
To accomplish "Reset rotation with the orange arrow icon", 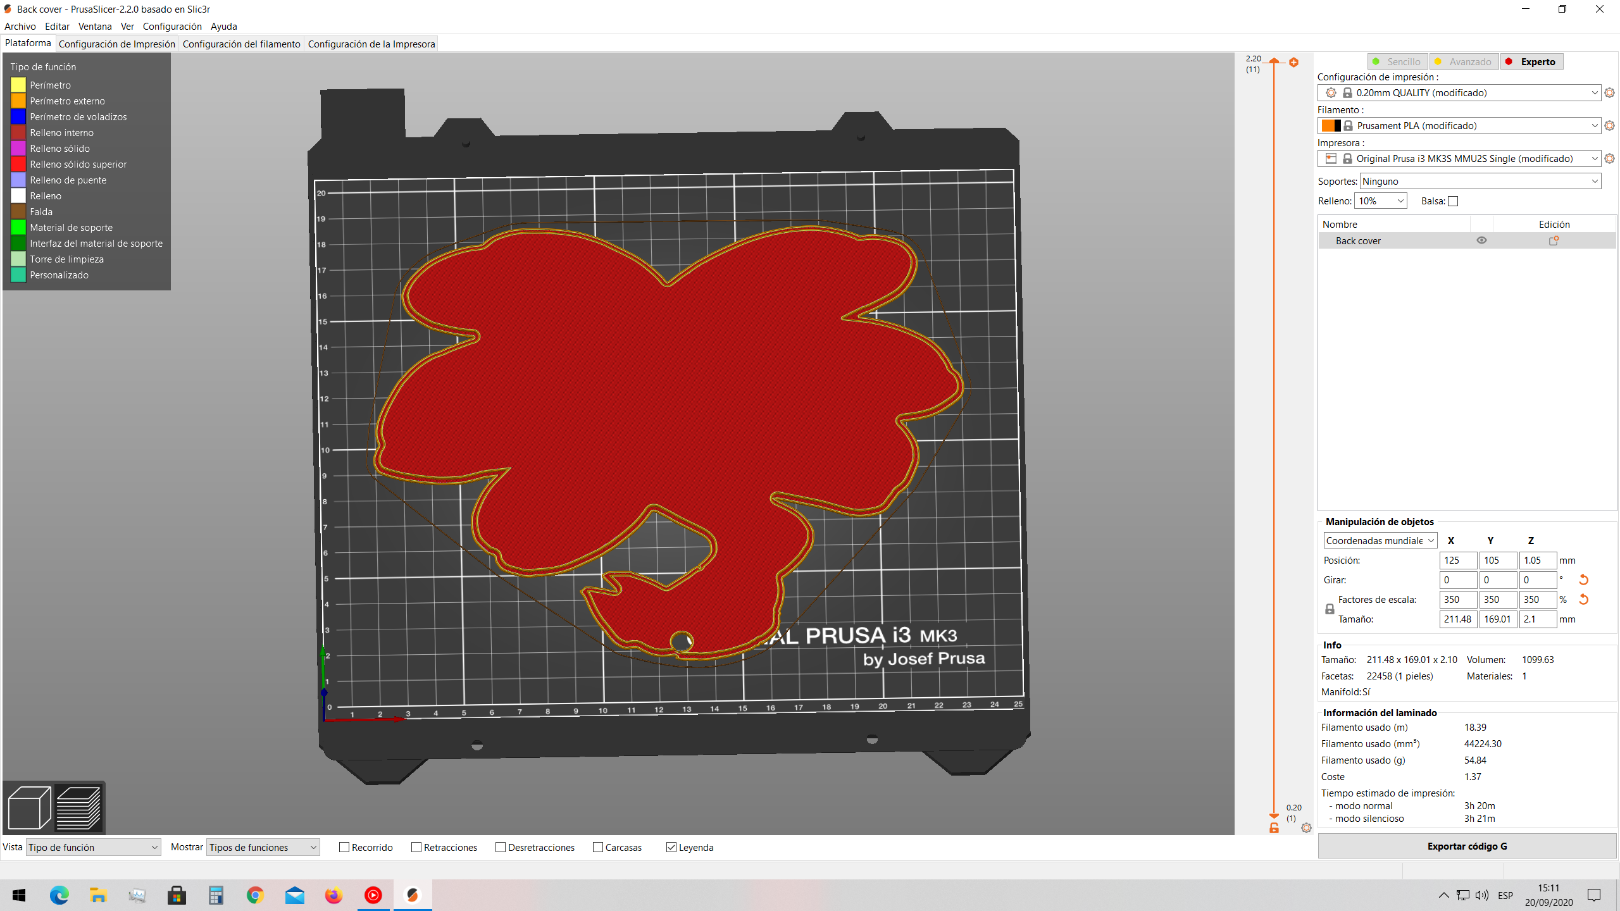I will pos(1584,579).
